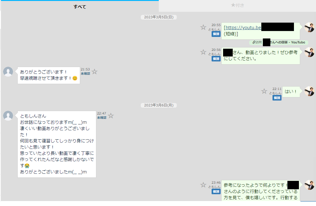The height and width of the screenshot is (206, 316).
Task: Open the youtu.be shortened link
Action: point(242,27)
